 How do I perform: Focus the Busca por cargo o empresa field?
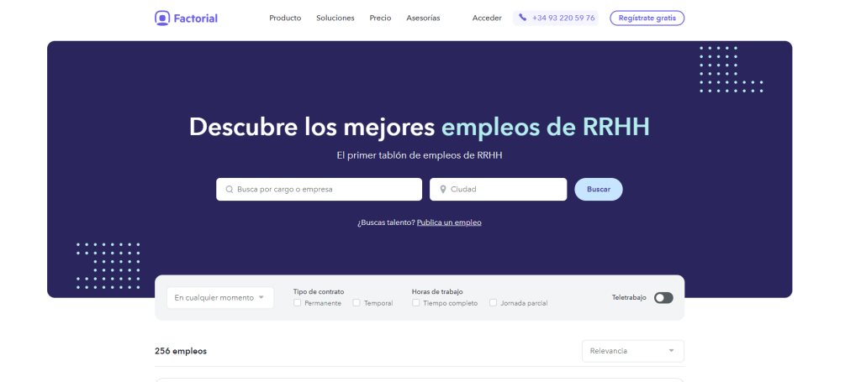(x=324, y=190)
